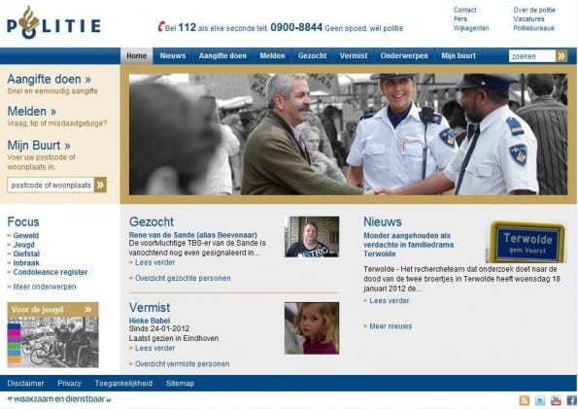Viewport: 578px width, 409px height.
Task: Click the zoeken search field
Action: [532, 56]
